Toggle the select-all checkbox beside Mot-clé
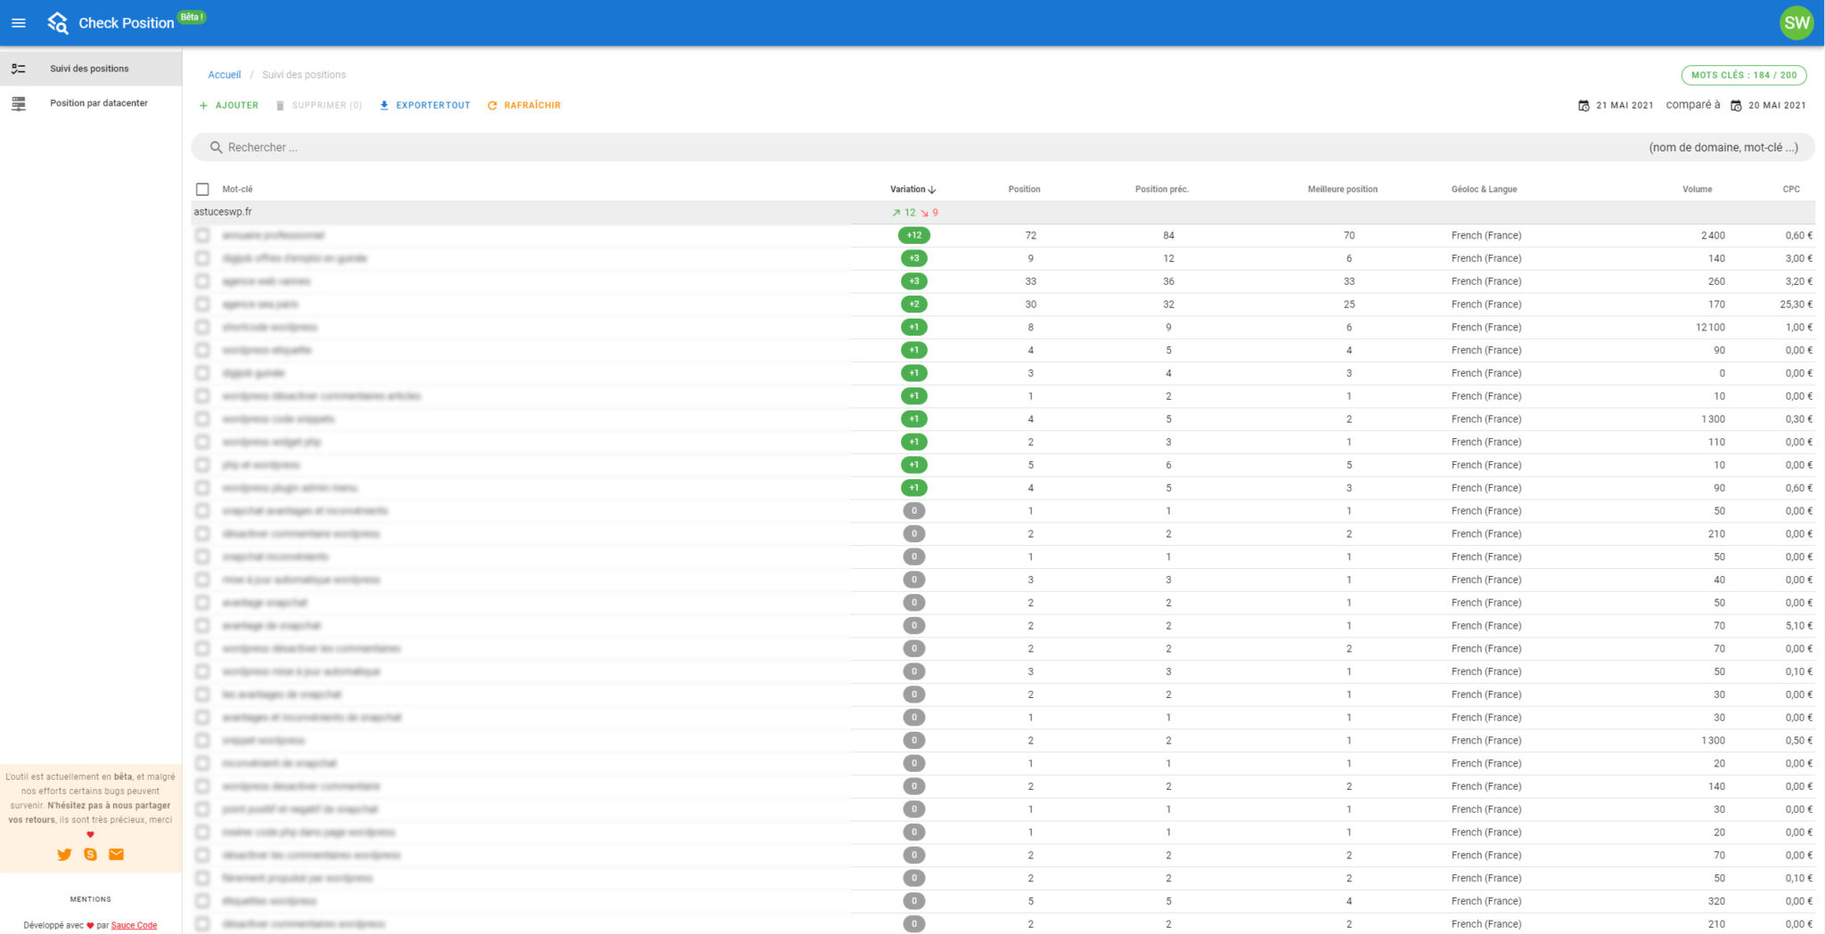Image resolution: width=1825 pixels, height=934 pixels. pyautogui.click(x=202, y=190)
